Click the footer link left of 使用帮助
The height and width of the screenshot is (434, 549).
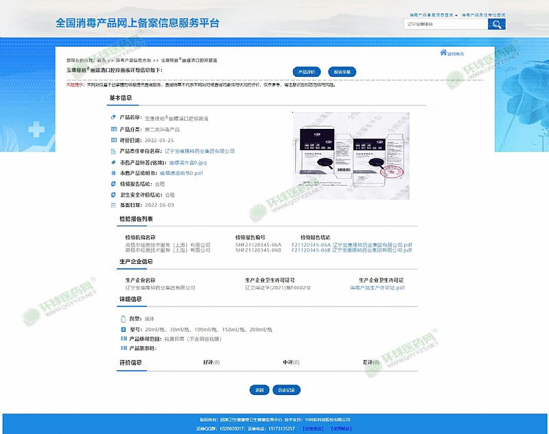313,429
